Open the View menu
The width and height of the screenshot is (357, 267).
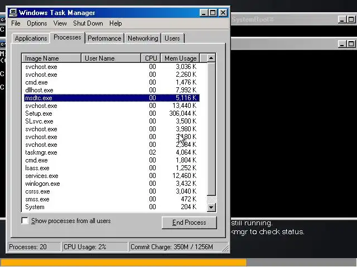[60, 23]
